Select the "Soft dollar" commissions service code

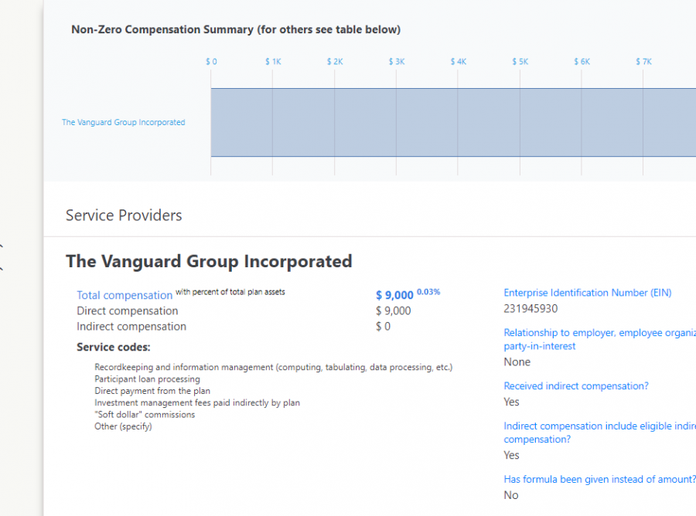coord(145,415)
